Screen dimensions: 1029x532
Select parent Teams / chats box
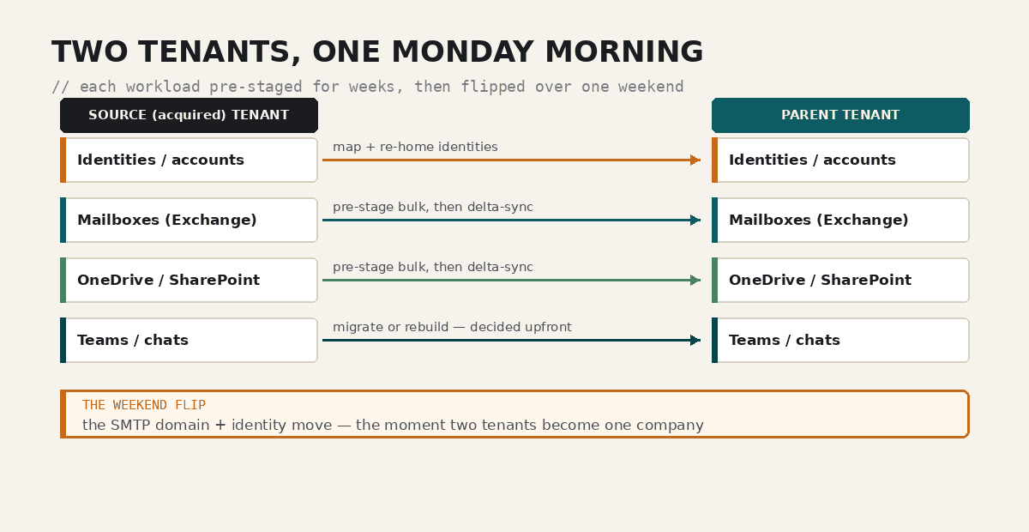click(840, 341)
